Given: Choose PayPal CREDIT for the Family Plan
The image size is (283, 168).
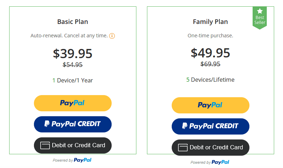Looking at the screenshot, I should [x=211, y=126].
